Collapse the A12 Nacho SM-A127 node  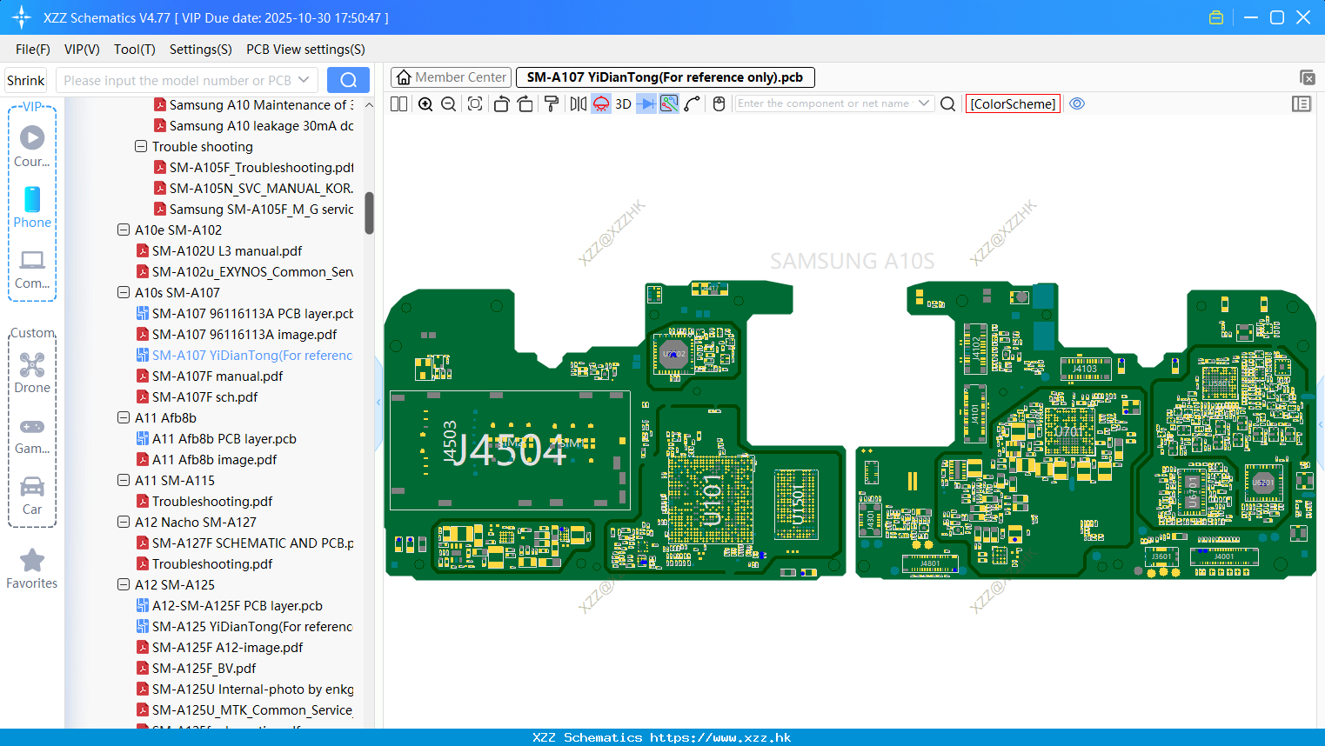[x=124, y=523]
